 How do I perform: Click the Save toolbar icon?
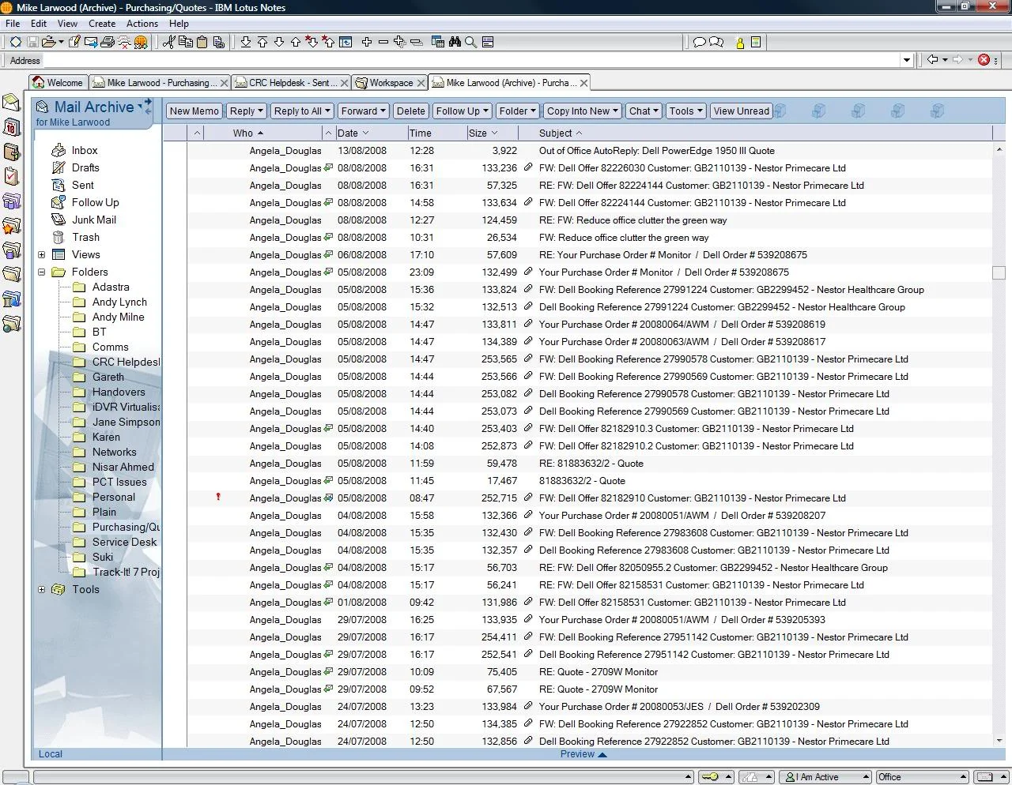point(32,42)
